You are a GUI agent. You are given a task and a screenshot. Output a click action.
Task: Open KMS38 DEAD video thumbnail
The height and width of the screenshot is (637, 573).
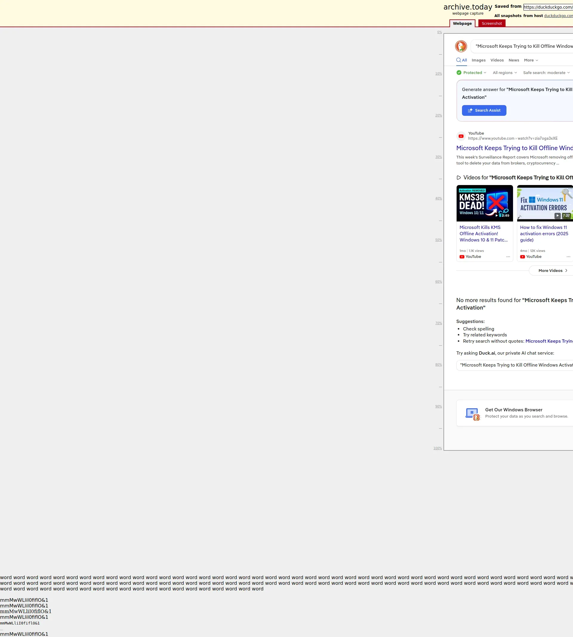coord(484,203)
